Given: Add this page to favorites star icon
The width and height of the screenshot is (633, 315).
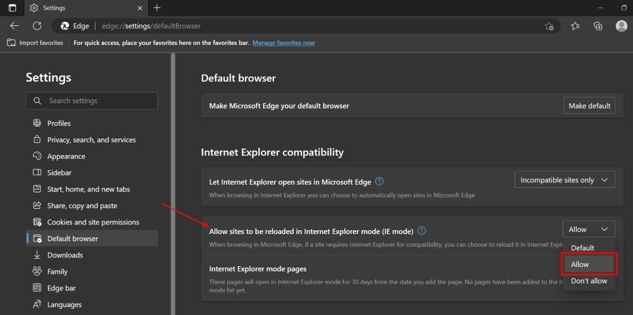Looking at the screenshot, I should coord(549,26).
